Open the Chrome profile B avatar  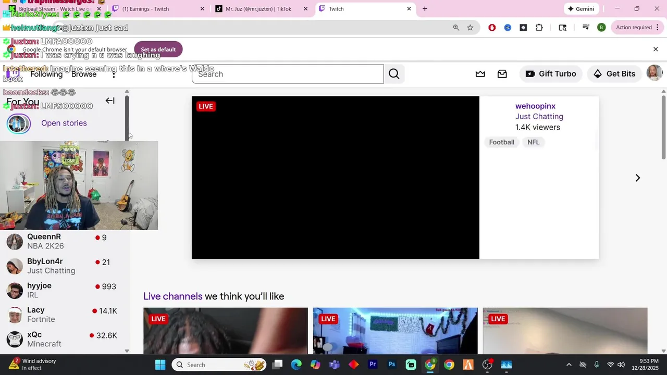pos(601,28)
